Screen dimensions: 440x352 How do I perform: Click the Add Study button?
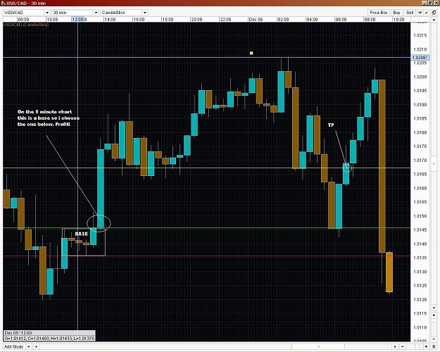coord(14,346)
